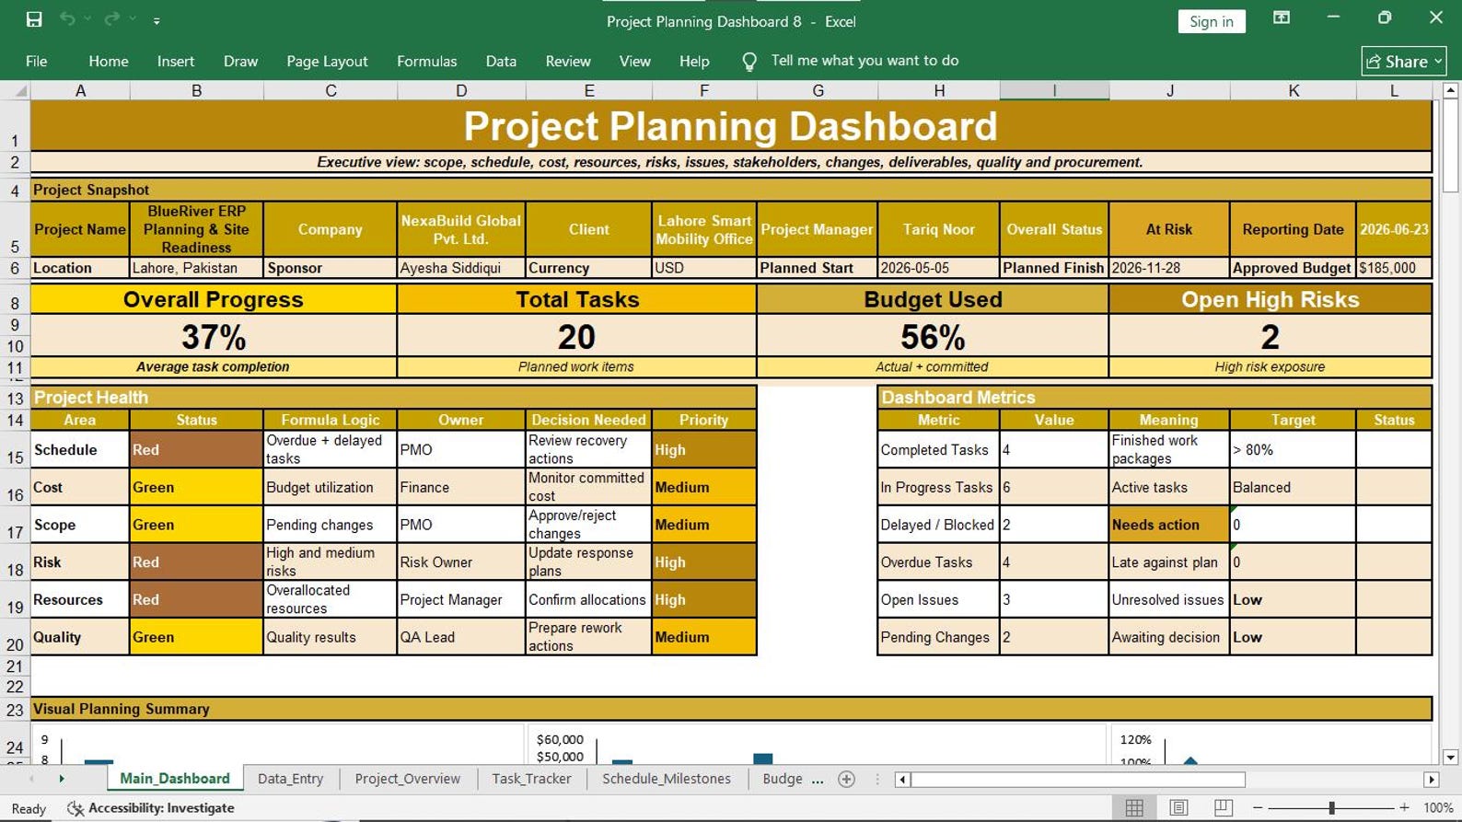
Task: Open the View ribbon tab
Action: [x=634, y=61]
